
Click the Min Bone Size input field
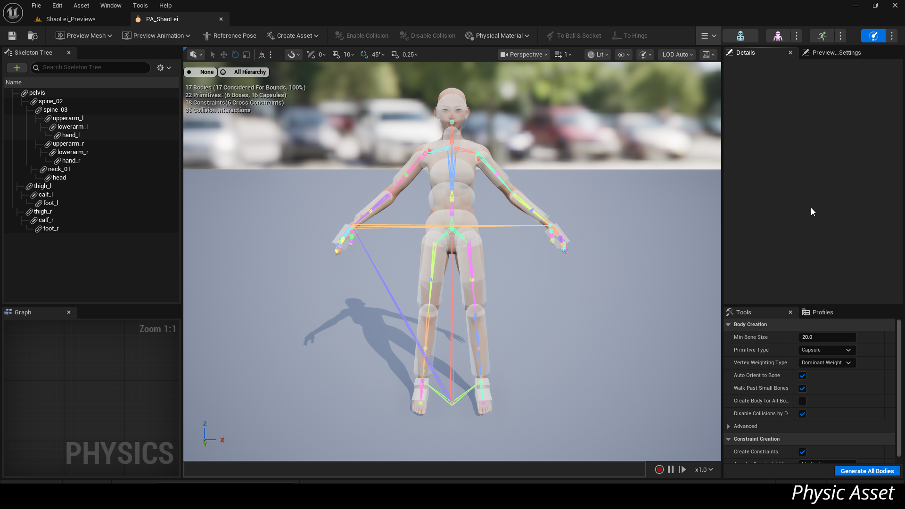pyautogui.click(x=827, y=337)
